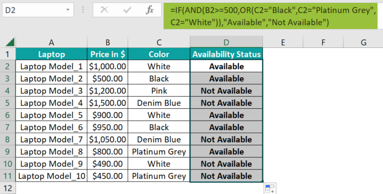The image size is (383, 194).
Task: Click the $490.00 price cell
Action: (x=108, y=164)
